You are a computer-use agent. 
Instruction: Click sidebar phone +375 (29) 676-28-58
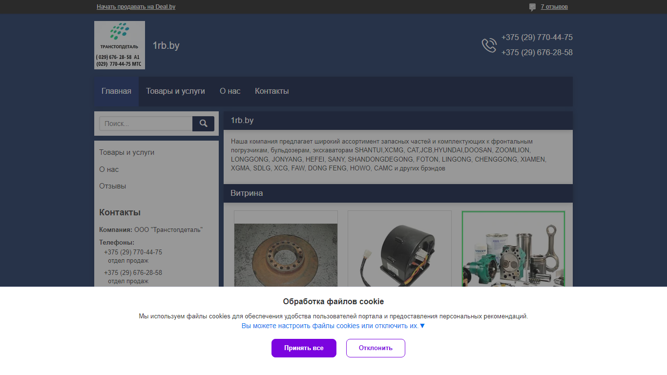133,273
